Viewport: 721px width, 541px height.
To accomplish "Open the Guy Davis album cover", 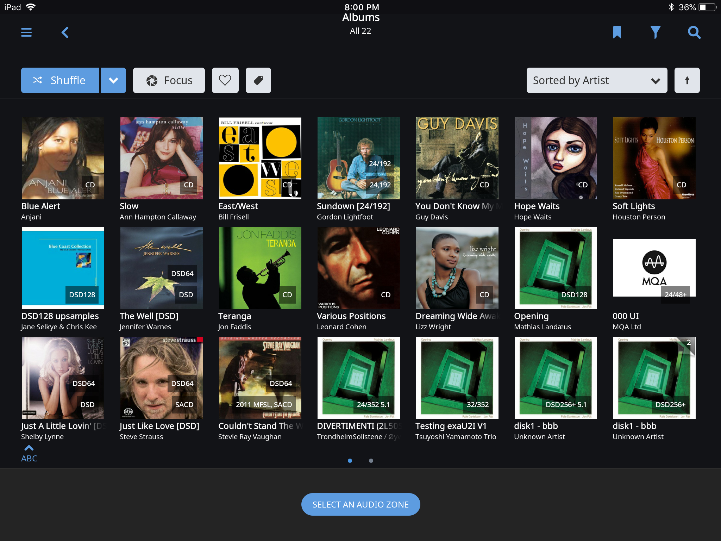I will (x=457, y=158).
